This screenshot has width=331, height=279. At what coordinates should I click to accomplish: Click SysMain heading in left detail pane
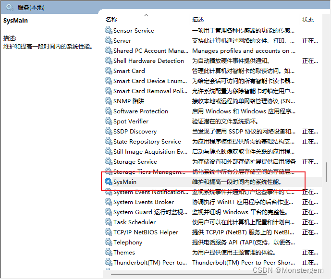pos(15,21)
